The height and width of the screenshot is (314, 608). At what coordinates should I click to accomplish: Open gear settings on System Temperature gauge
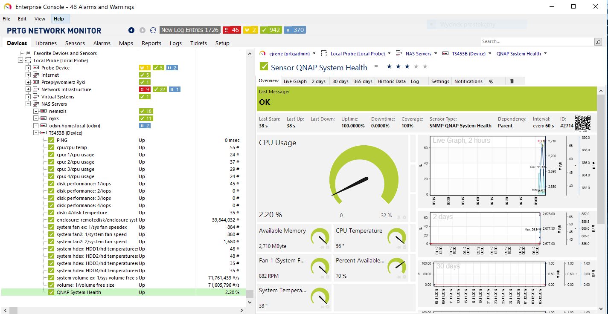[x=328, y=307]
